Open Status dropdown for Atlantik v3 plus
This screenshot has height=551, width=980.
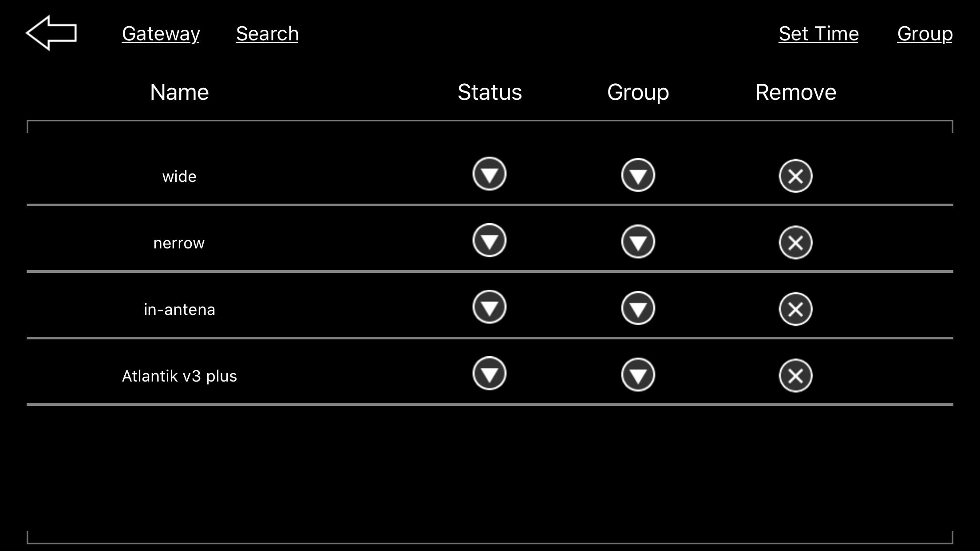[x=489, y=374]
